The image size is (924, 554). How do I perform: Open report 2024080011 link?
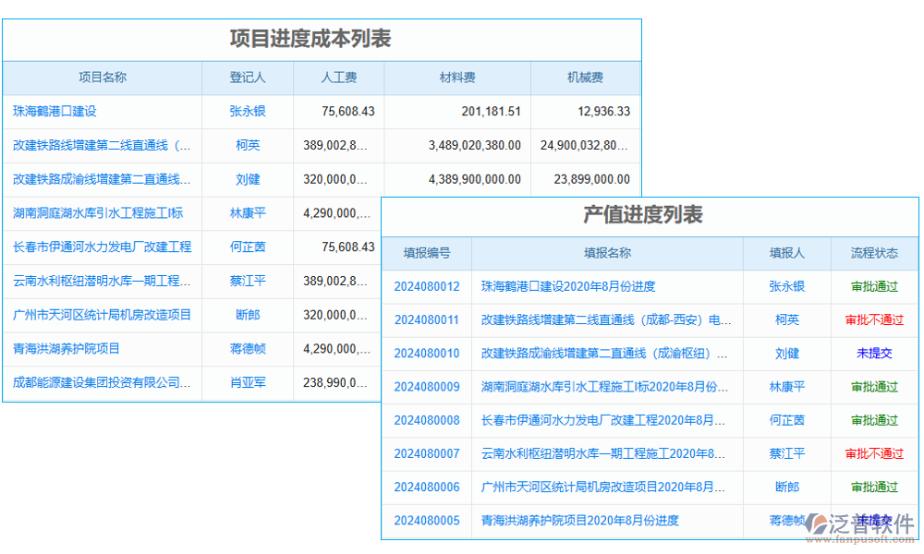pos(426,320)
